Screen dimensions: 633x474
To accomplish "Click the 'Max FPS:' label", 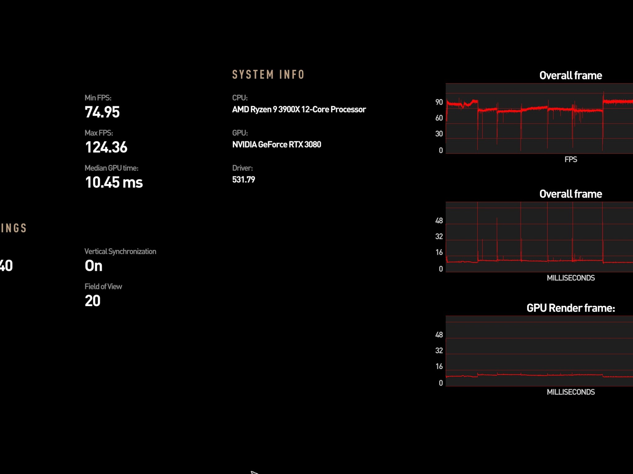I will [99, 133].
